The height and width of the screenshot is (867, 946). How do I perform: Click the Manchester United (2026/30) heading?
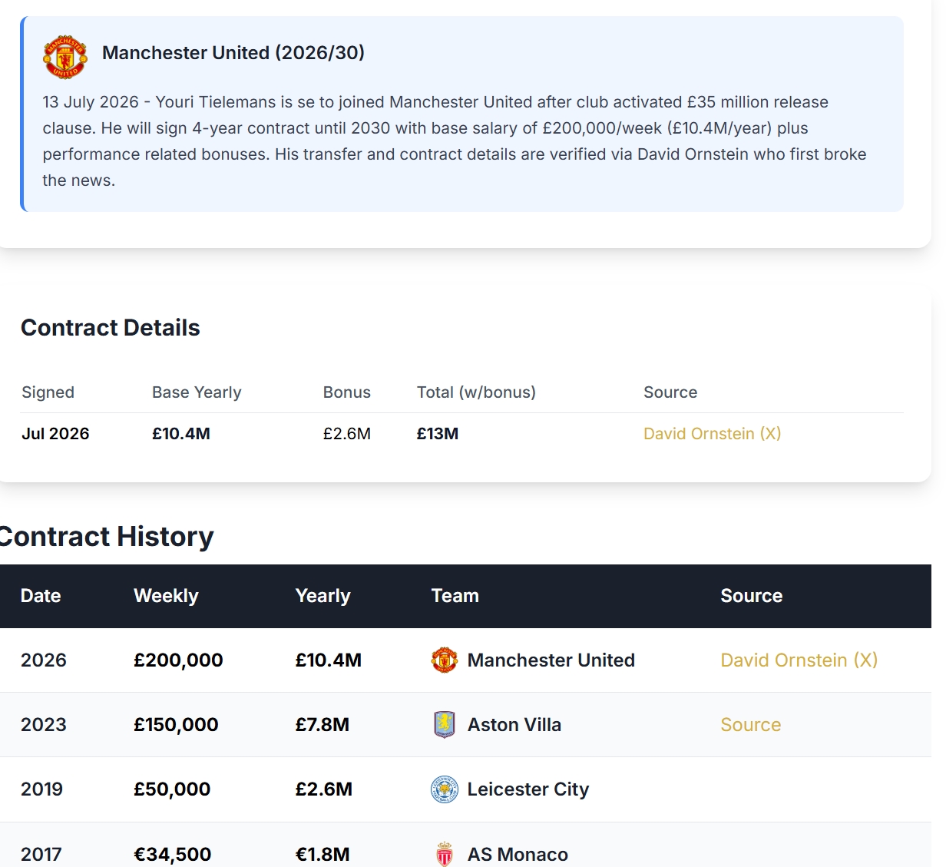click(233, 53)
